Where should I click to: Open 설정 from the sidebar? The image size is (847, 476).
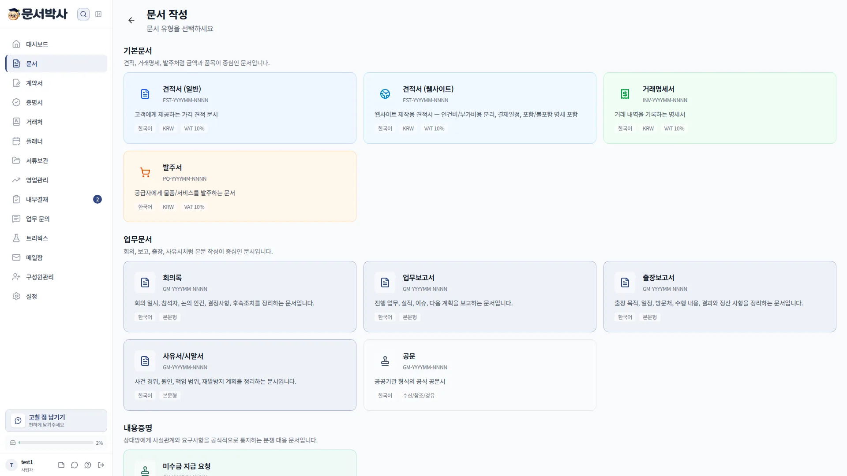[x=56, y=296]
